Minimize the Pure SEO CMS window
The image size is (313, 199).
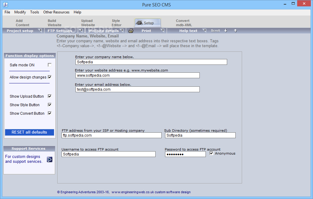(x=285, y=4)
